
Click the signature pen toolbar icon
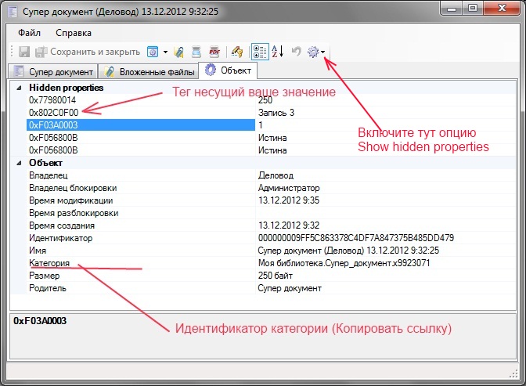[x=236, y=52]
